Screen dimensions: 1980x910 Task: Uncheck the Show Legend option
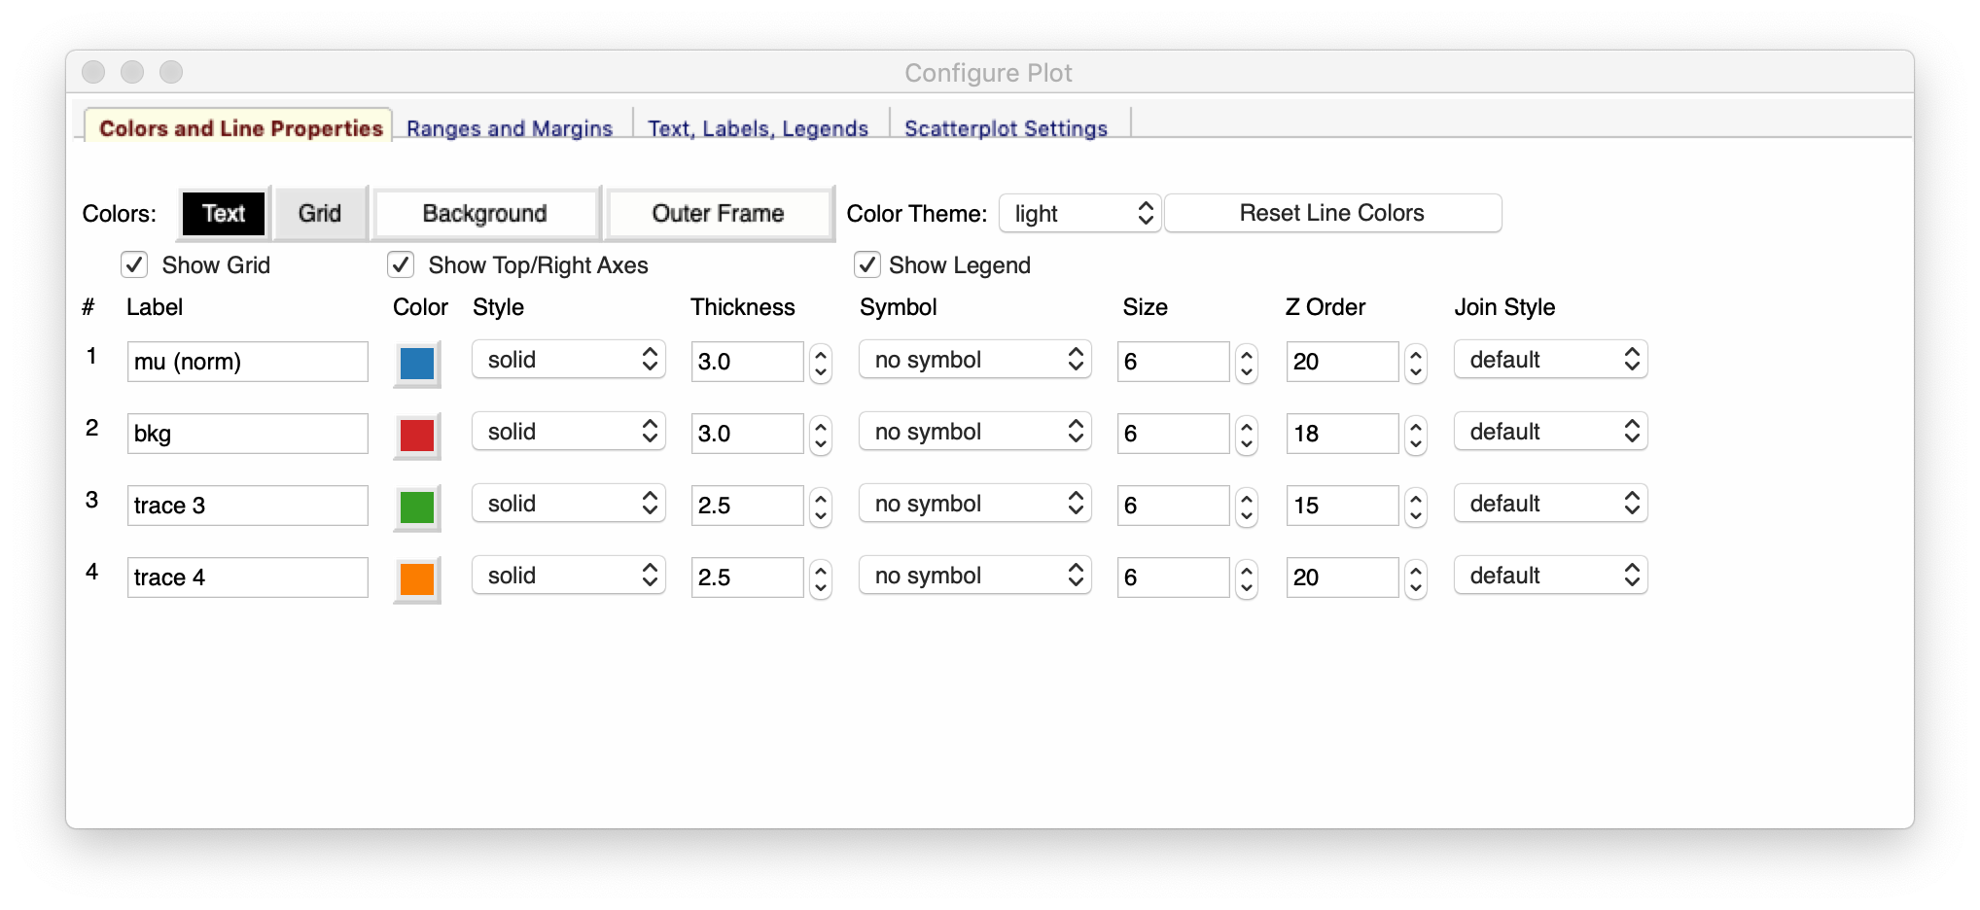[x=866, y=264]
